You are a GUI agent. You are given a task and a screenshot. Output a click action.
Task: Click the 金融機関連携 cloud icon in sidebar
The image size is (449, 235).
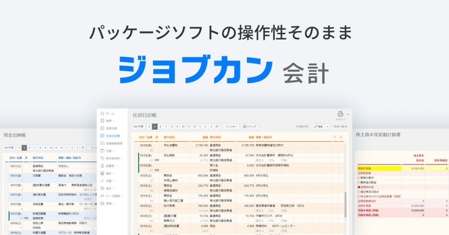point(102,143)
